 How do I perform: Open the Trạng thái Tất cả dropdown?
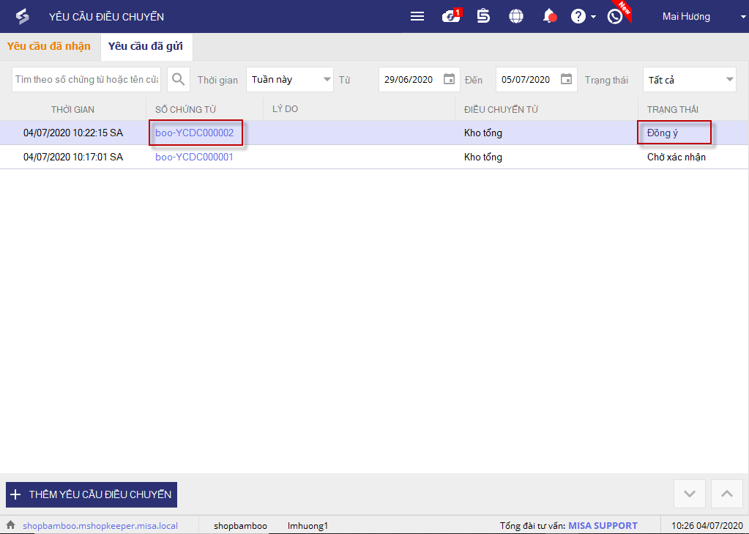690,79
